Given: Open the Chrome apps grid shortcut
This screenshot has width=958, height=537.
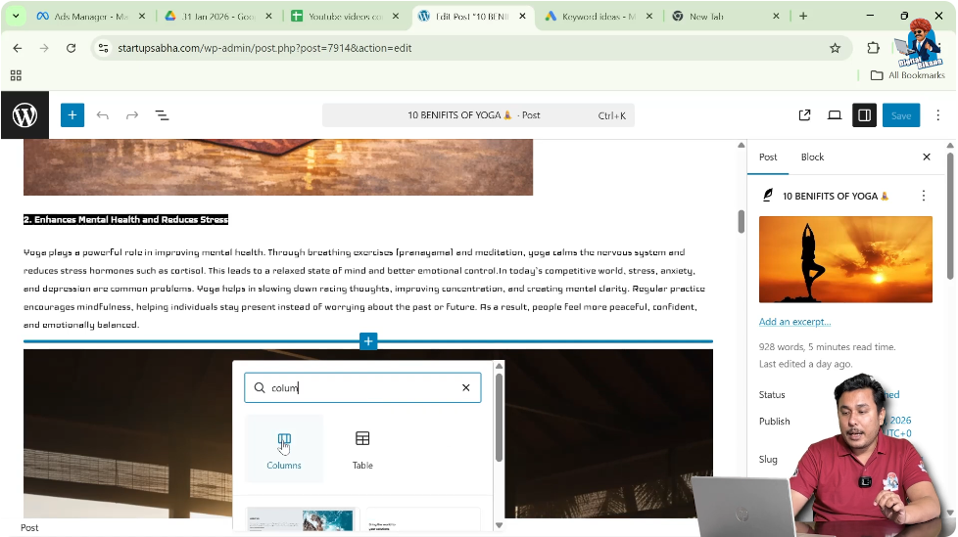Looking at the screenshot, I should 16,75.
